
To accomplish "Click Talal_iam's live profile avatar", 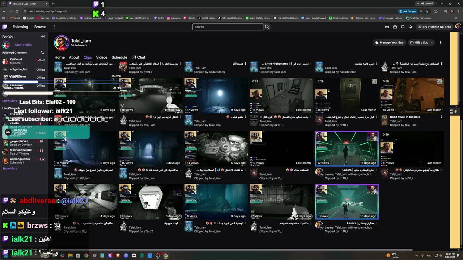I will pos(61,43).
